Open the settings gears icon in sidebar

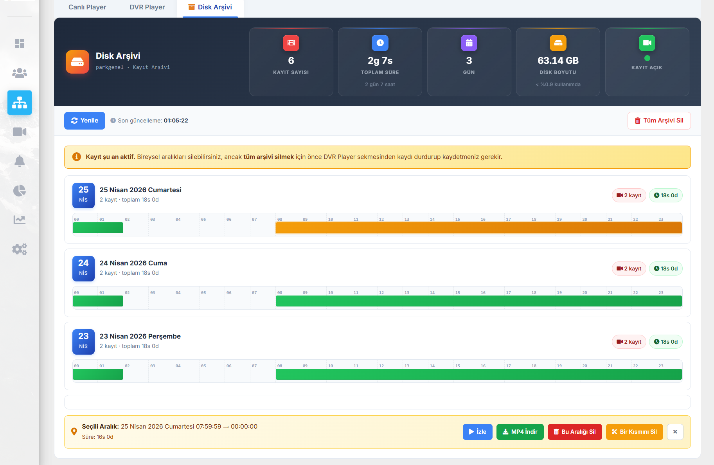(x=20, y=249)
